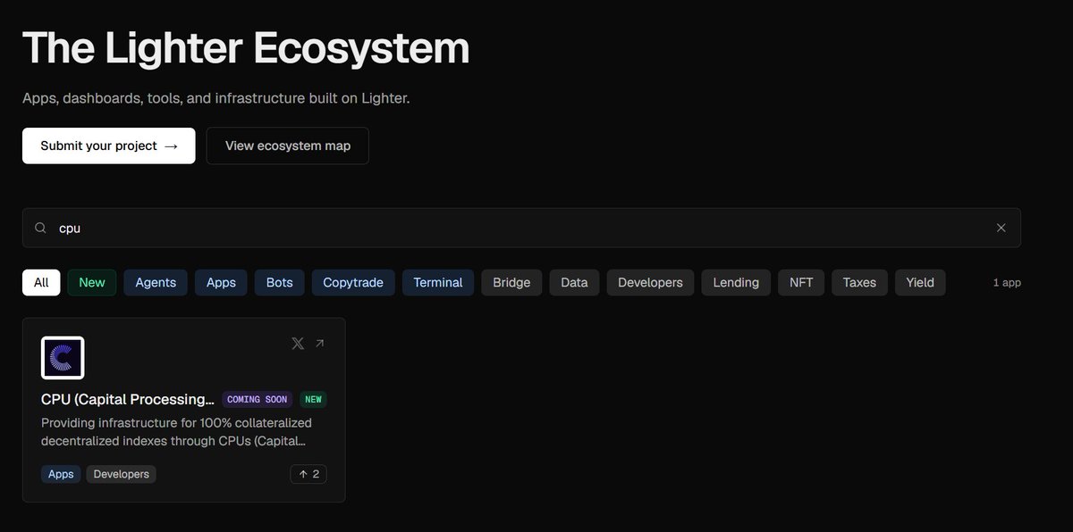The height and width of the screenshot is (532, 1073).
Task: Select the Terminal filter
Action: pos(438,282)
